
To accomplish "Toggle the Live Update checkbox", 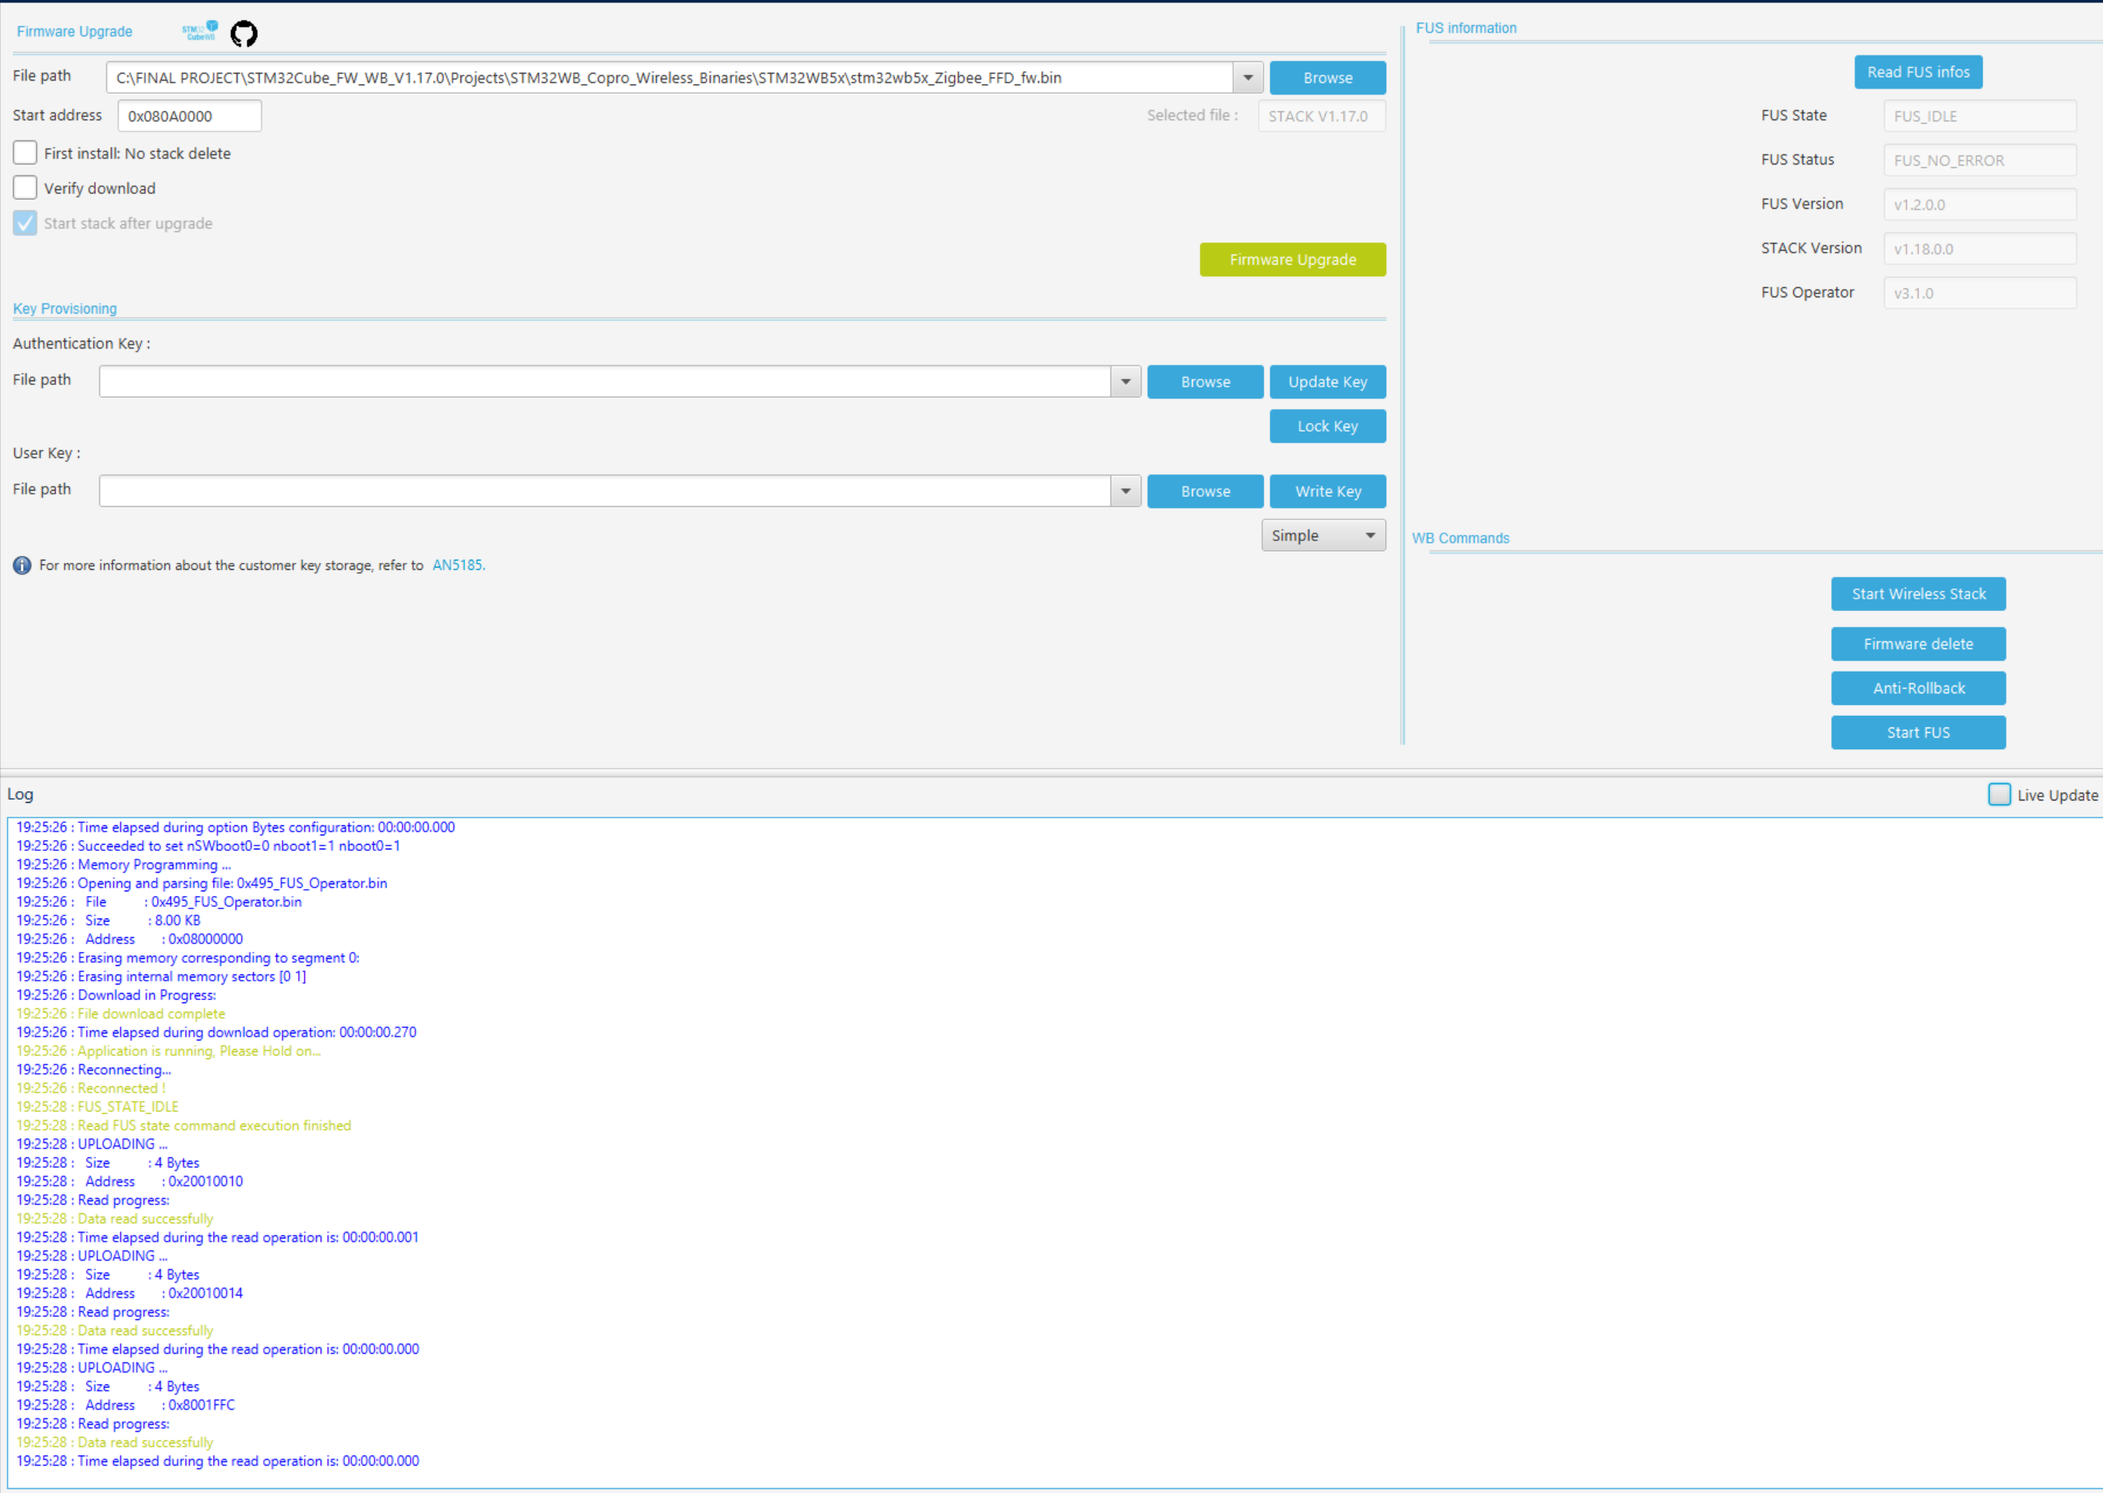I will (1999, 794).
